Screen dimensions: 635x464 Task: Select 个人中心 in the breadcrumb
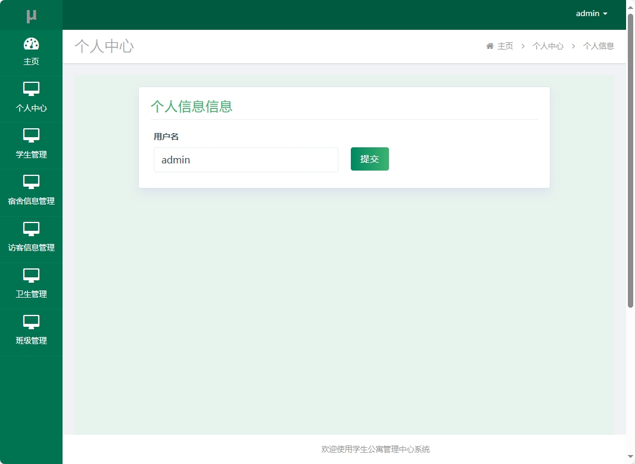[x=548, y=45]
